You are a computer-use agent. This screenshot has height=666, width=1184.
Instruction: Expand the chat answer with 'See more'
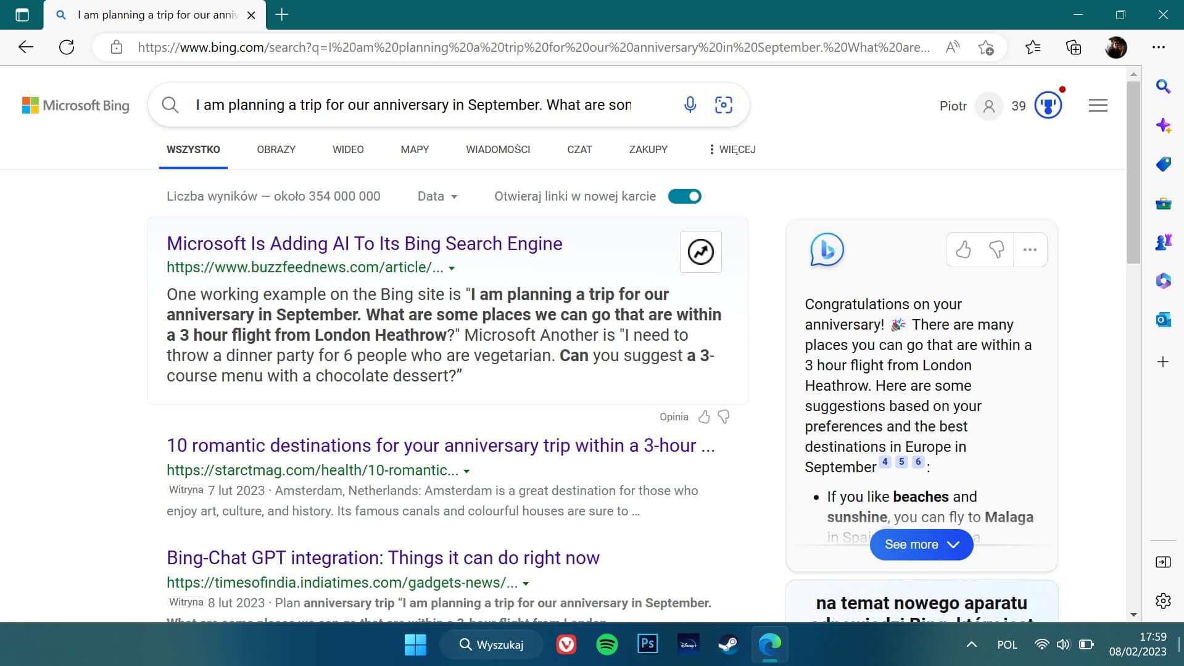[921, 544]
